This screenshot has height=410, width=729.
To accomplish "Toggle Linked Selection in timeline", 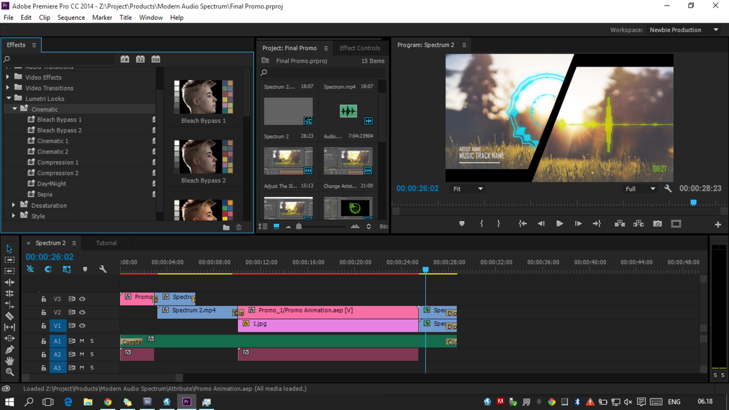I will tap(67, 269).
